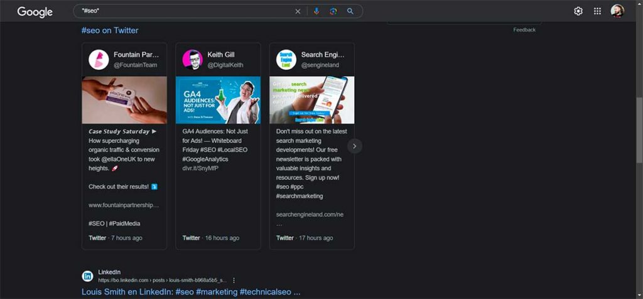Click the magnifying glass search icon

coord(350,11)
